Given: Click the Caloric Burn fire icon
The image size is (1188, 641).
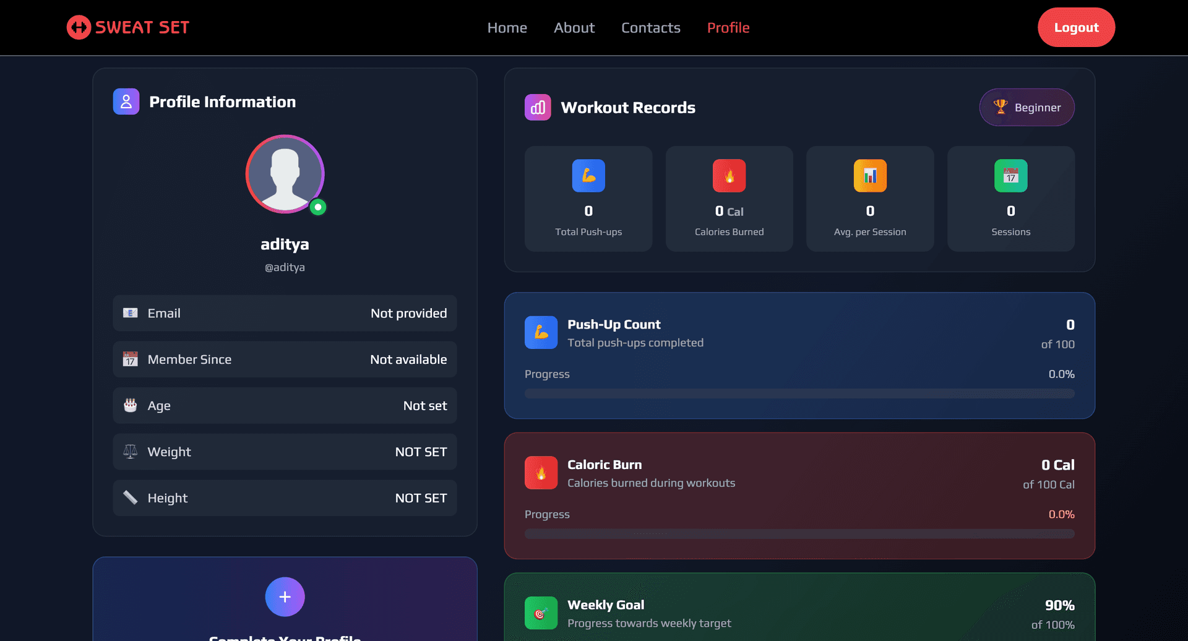Looking at the screenshot, I should tap(541, 473).
